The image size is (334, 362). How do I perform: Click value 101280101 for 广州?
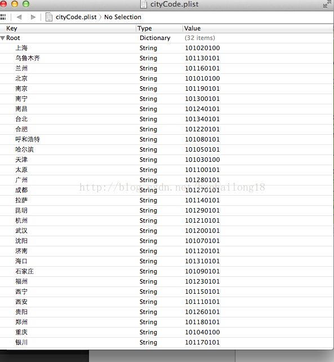tap(203, 180)
